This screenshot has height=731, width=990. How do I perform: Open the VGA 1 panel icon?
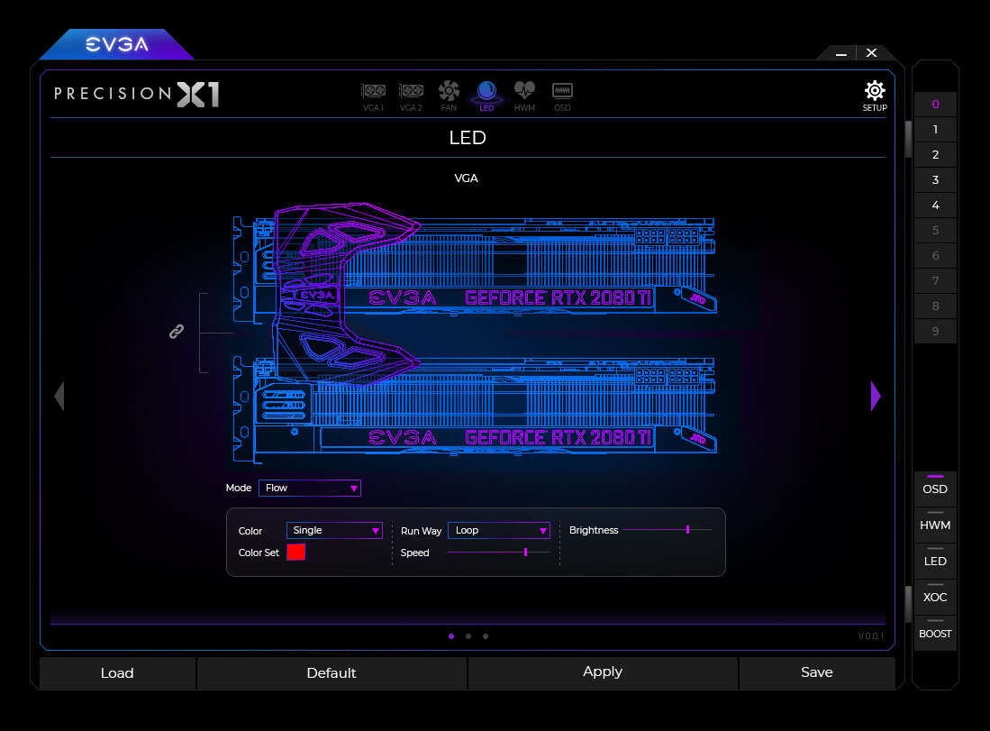click(x=374, y=94)
